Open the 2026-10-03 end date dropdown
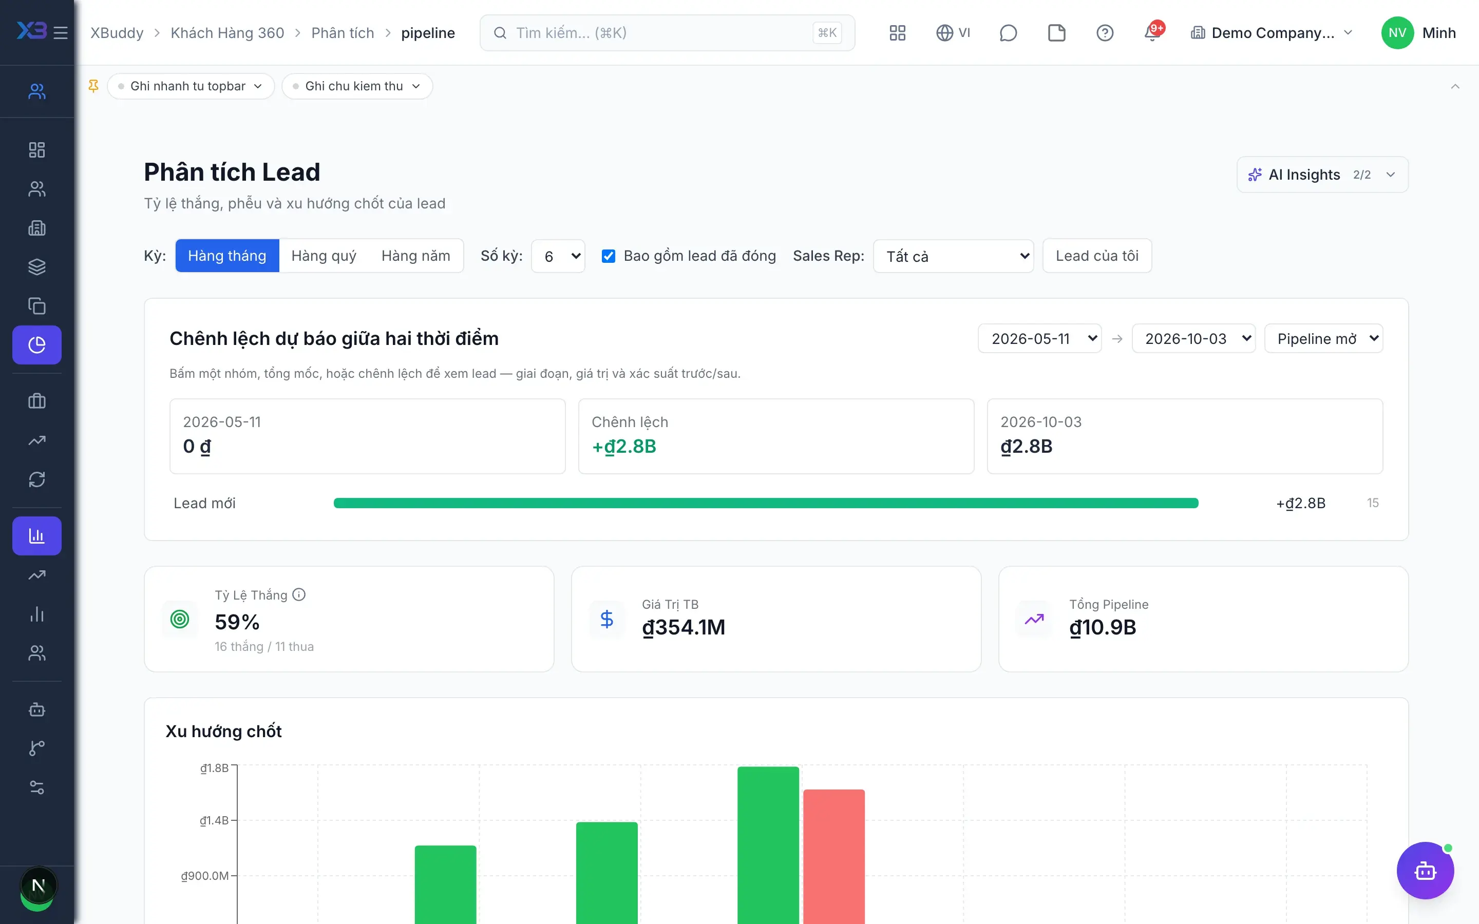 click(x=1193, y=339)
